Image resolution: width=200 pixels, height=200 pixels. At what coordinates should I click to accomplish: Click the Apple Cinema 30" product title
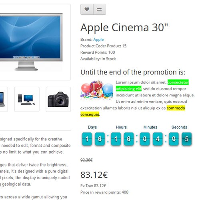pyautogui.click(x=124, y=27)
